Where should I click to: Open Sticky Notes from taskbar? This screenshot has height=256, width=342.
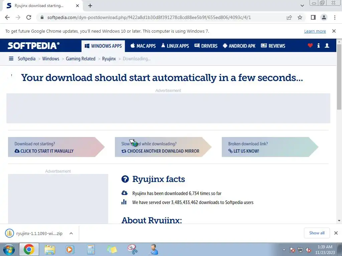(112, 249)
